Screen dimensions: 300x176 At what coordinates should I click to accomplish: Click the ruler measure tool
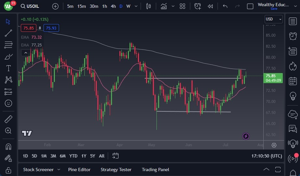coord(8,119)
